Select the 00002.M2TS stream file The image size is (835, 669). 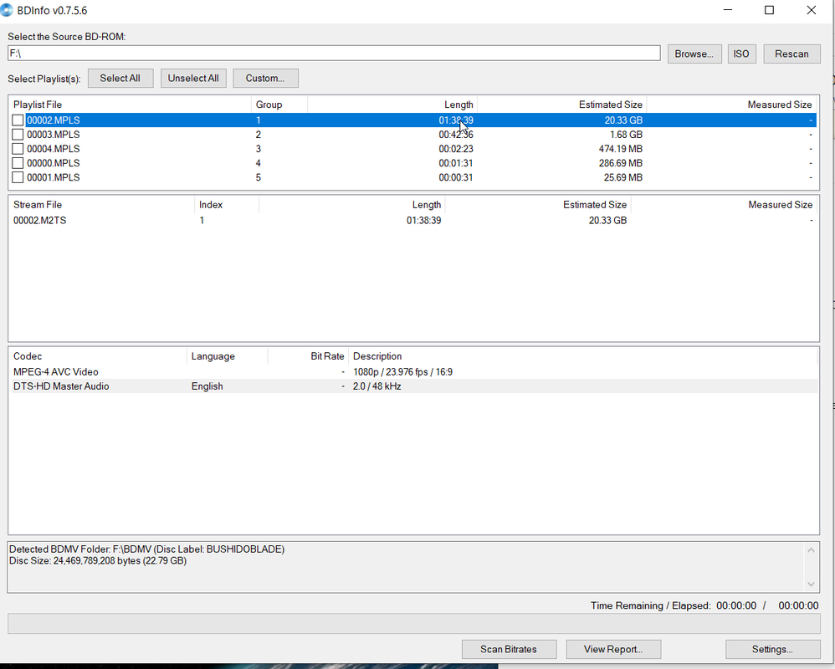point(40,220)
